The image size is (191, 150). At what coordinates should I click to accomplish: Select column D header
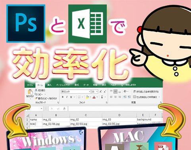tap(119, 115)
